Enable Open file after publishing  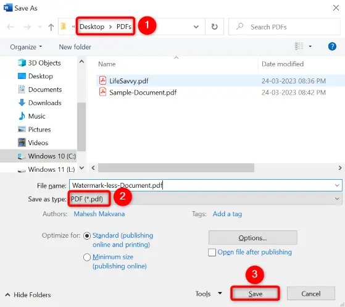pyautogui.click(x=212, y=253)
